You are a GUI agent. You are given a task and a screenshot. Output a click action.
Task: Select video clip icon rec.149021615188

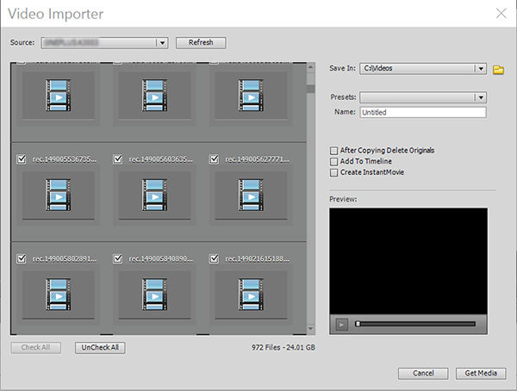(251, 295)
